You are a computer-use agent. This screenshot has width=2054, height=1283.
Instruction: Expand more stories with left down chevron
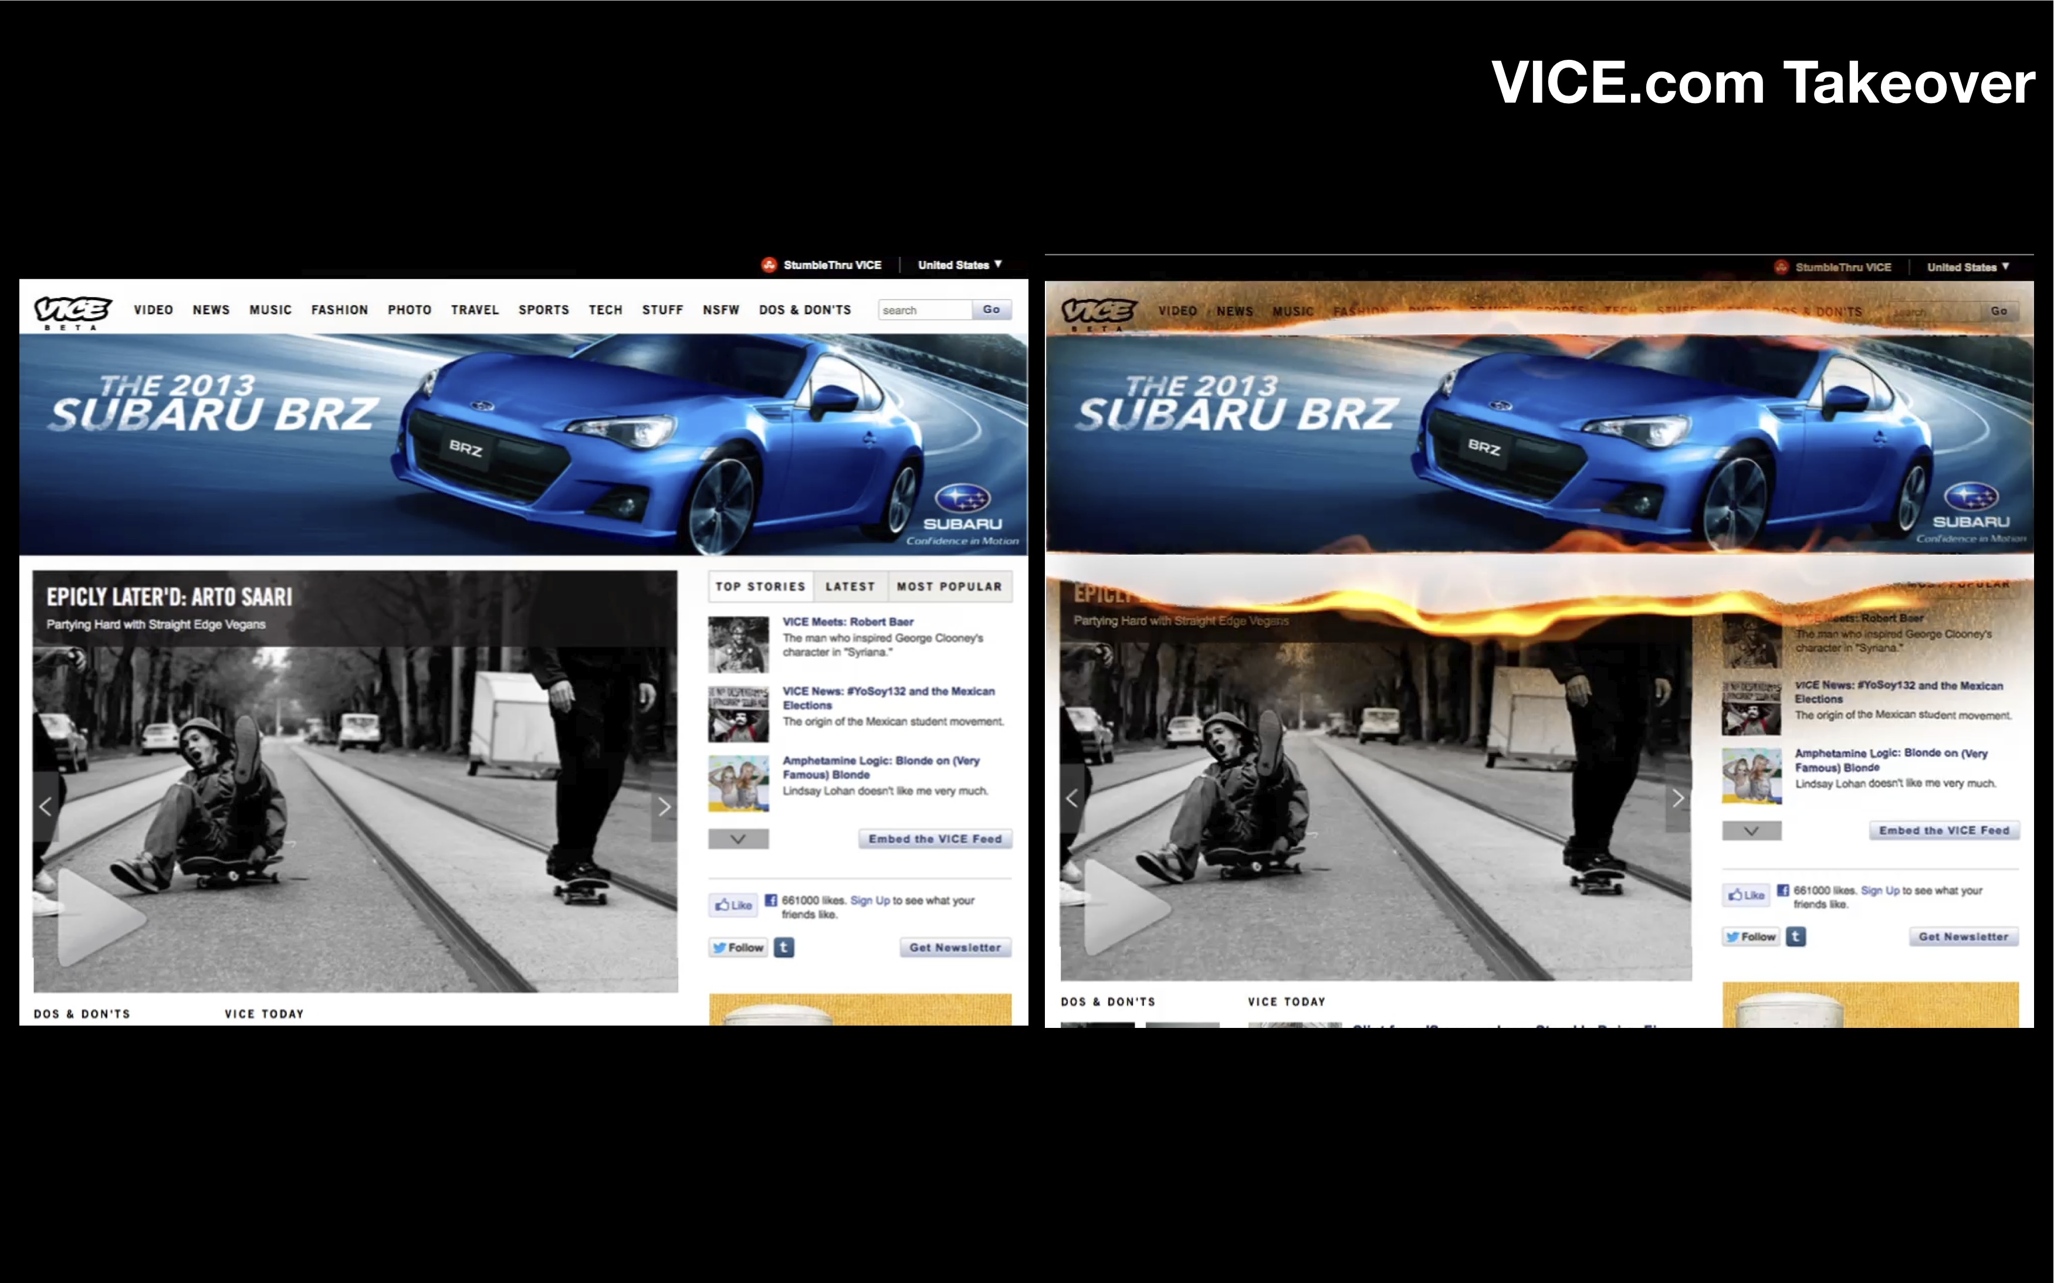coord(739,839)
